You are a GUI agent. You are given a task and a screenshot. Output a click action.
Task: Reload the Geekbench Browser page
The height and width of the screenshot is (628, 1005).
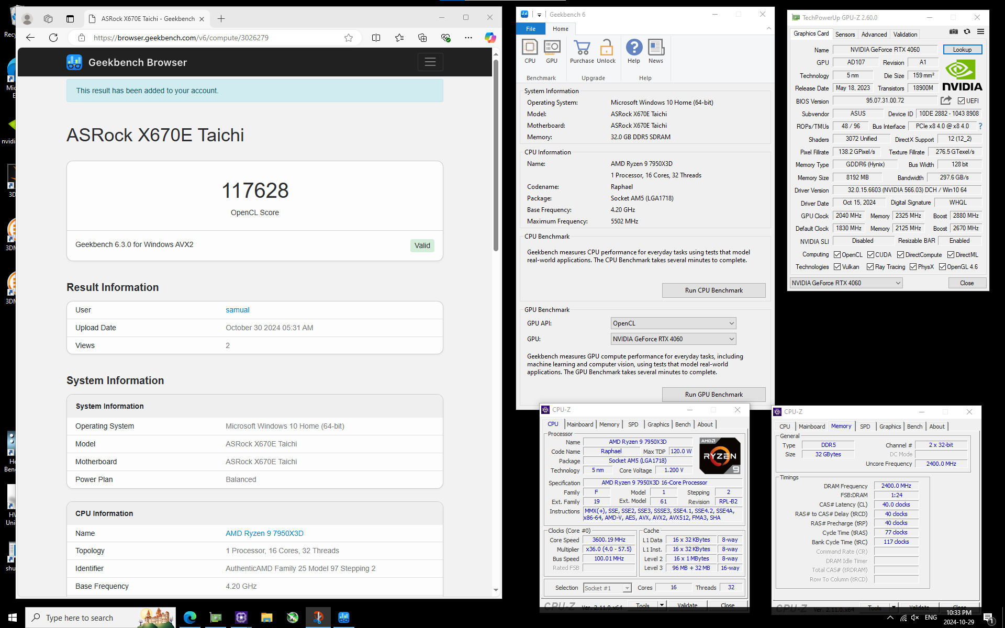[x=53, y=38]
